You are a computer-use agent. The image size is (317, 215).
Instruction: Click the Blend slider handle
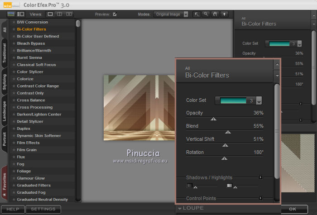click(228, 132)
